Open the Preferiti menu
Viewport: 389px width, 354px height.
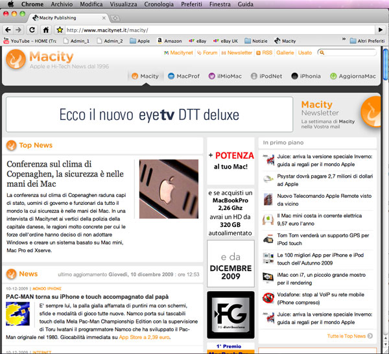click(x=191, y=4)
